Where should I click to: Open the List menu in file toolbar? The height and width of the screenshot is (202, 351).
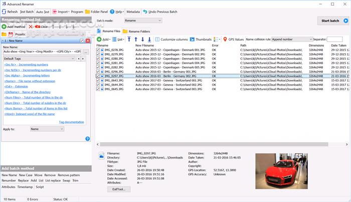click(118, 40)
